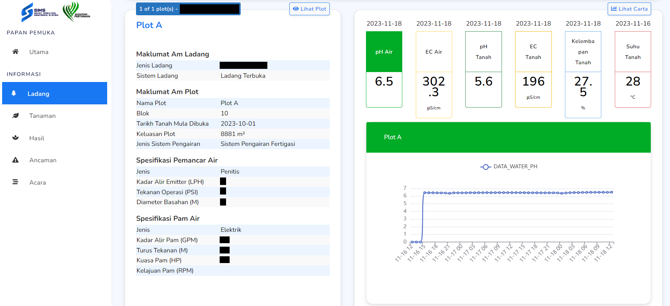Screen dimensions: 670x306
Task: Click the tree icon beside Ladang
Action: coord(14,93)
